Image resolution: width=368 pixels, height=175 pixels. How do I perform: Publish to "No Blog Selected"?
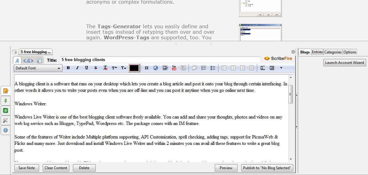pyautogui.click(x=267, y=168)
